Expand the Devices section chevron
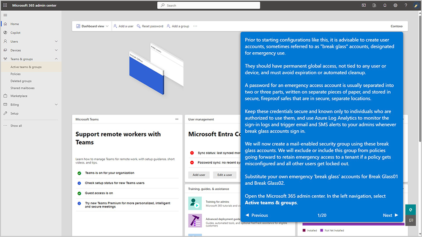Viewport: 422px width, 237px height. point(56,50)
